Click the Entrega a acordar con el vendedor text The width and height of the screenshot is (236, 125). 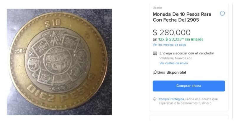(x=187, y=53)
